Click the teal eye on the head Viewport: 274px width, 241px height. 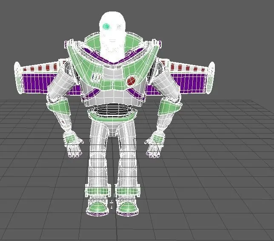106,27
